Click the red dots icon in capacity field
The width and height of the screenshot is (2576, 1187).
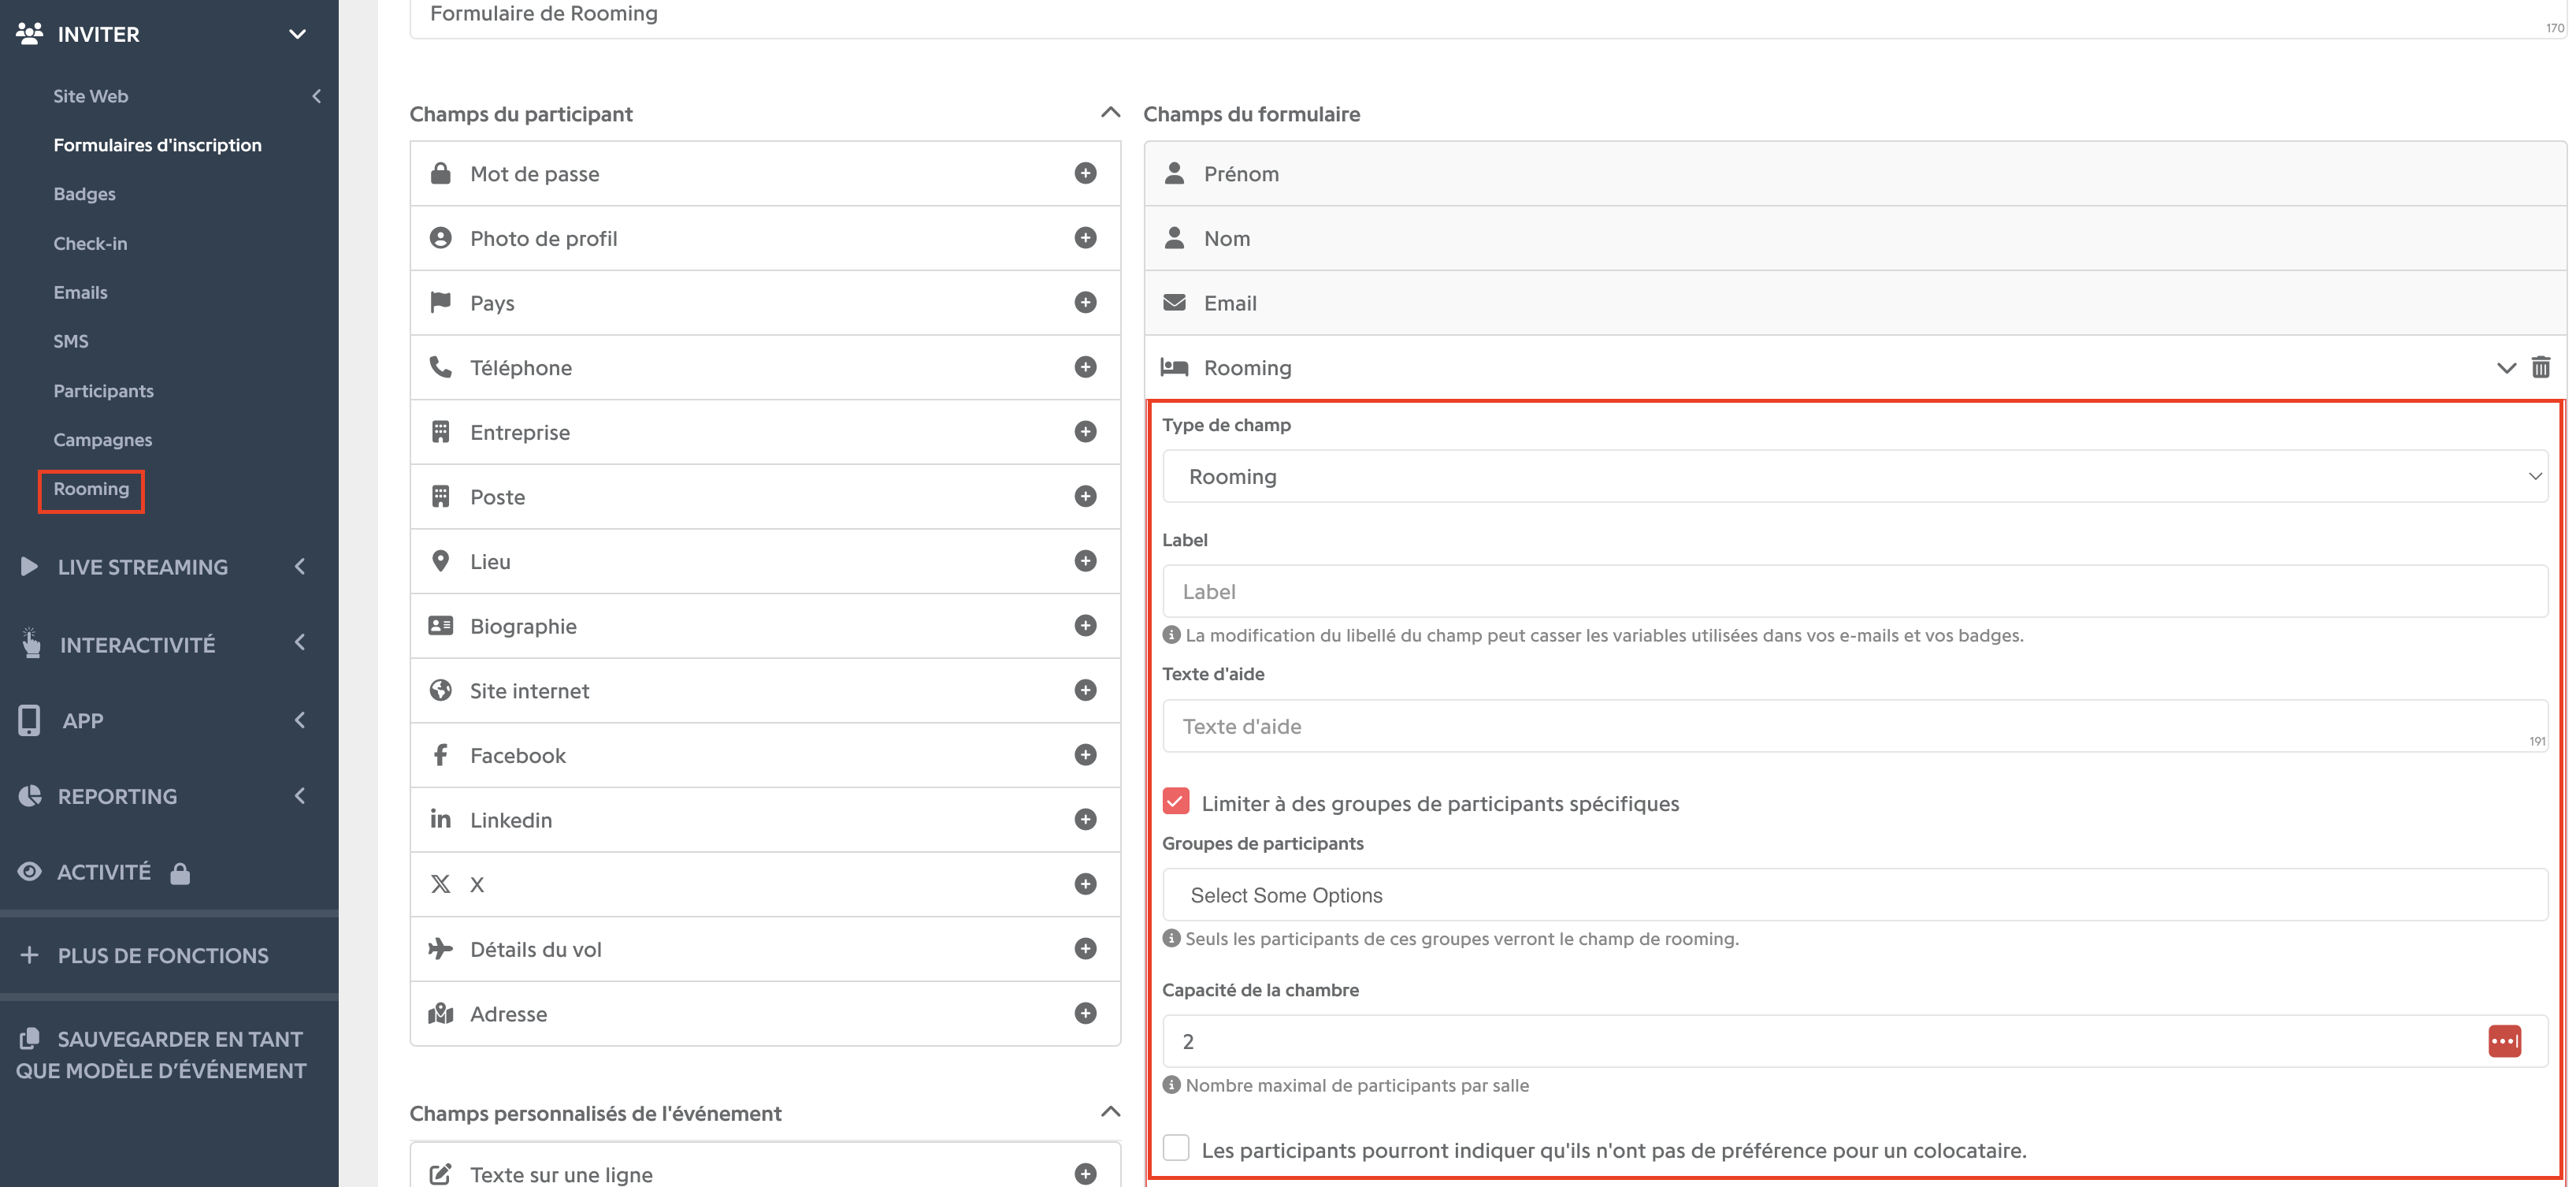click(x=2504, y=1041)
